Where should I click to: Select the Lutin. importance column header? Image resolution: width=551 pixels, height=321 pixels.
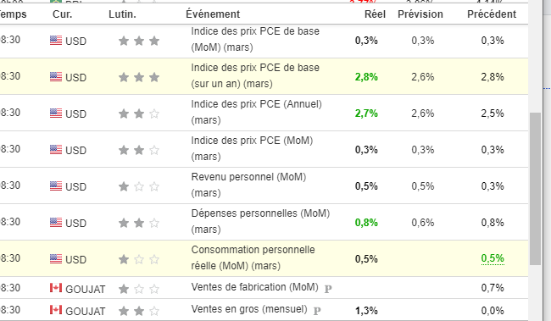tap(122, 14)
